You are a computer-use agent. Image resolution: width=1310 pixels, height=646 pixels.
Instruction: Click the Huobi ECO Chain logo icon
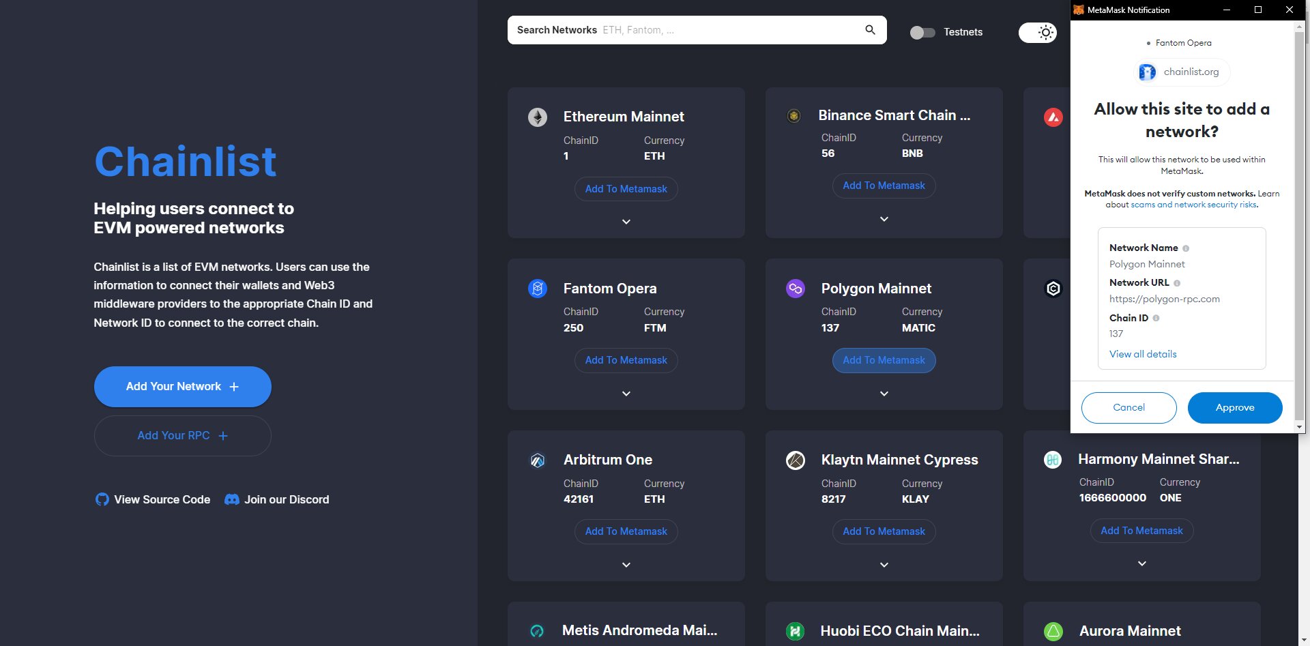point(795,631)
